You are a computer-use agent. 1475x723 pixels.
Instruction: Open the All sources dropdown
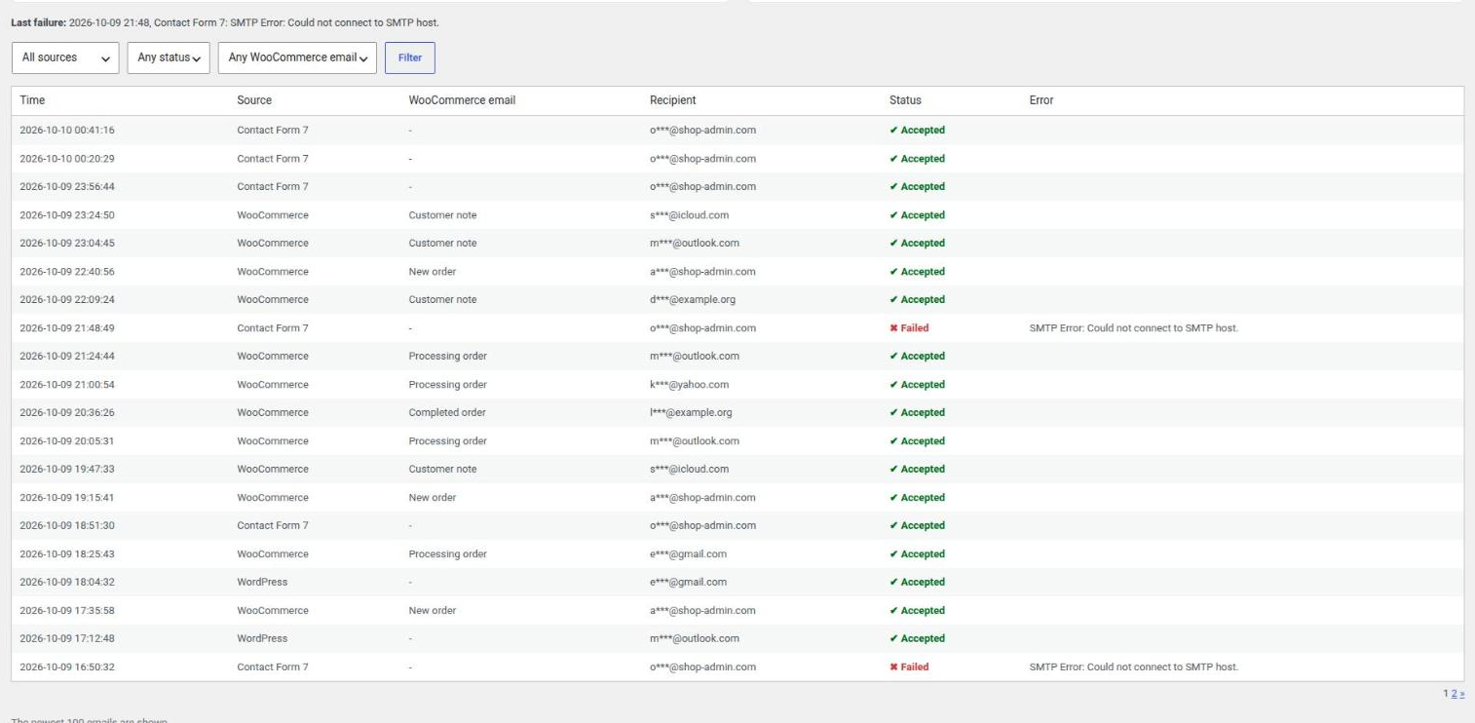pyautogui.click(x=65, y=57)
